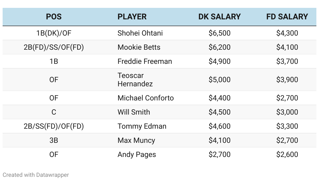The image size is (319, 181).
Task: Click Freddie Freeman in the player column
Action: (145, 61)
